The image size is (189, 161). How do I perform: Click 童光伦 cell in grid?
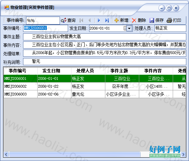[x=88, y=94]
